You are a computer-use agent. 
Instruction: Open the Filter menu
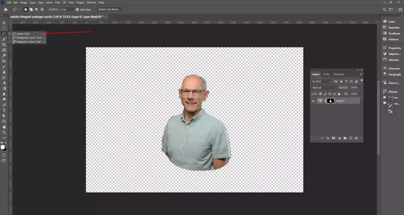click(58, 2)
